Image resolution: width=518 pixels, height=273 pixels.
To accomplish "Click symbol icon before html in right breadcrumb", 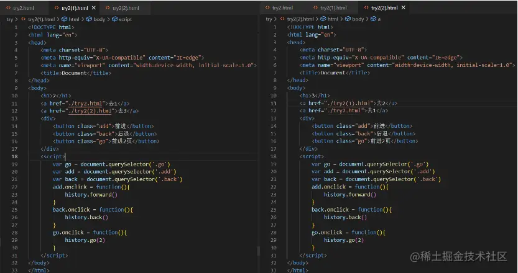I will [323, 19].
